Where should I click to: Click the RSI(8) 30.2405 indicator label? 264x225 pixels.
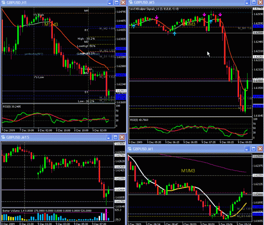click(x=12, y=107)
